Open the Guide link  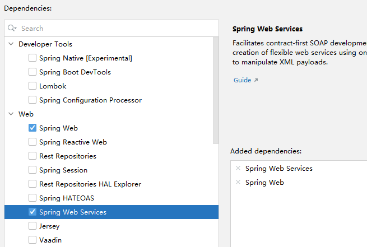click(x=242, y=80)
